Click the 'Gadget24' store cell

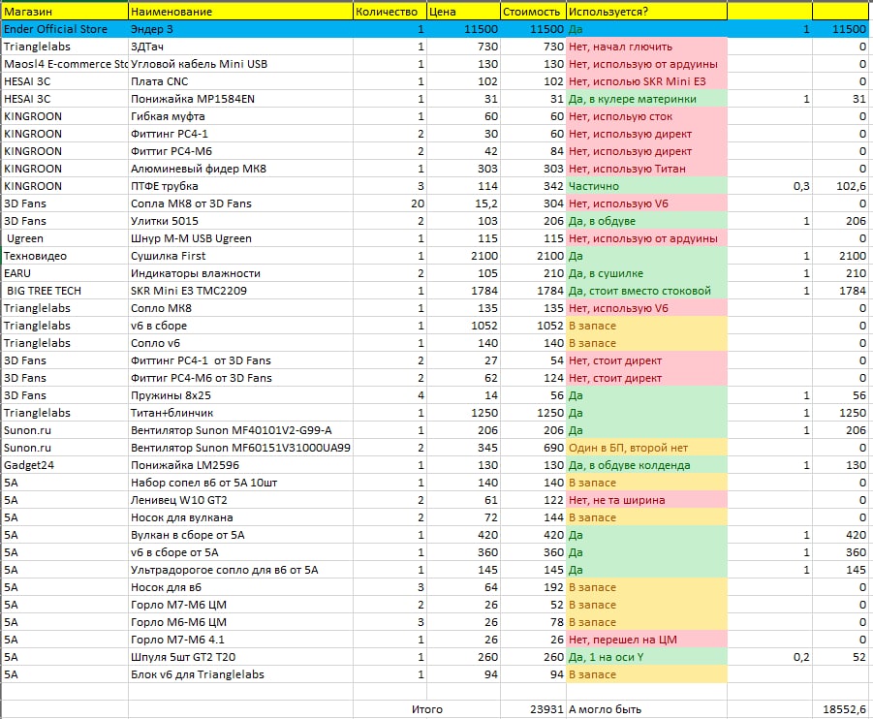(65, 465)
